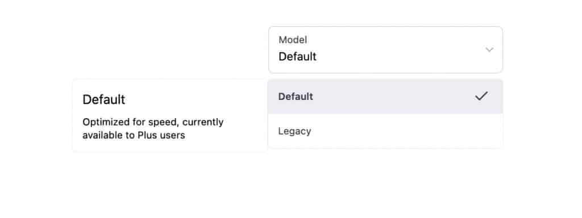
Task: Click the current value "Default" in selector
Action: point(297,57)
